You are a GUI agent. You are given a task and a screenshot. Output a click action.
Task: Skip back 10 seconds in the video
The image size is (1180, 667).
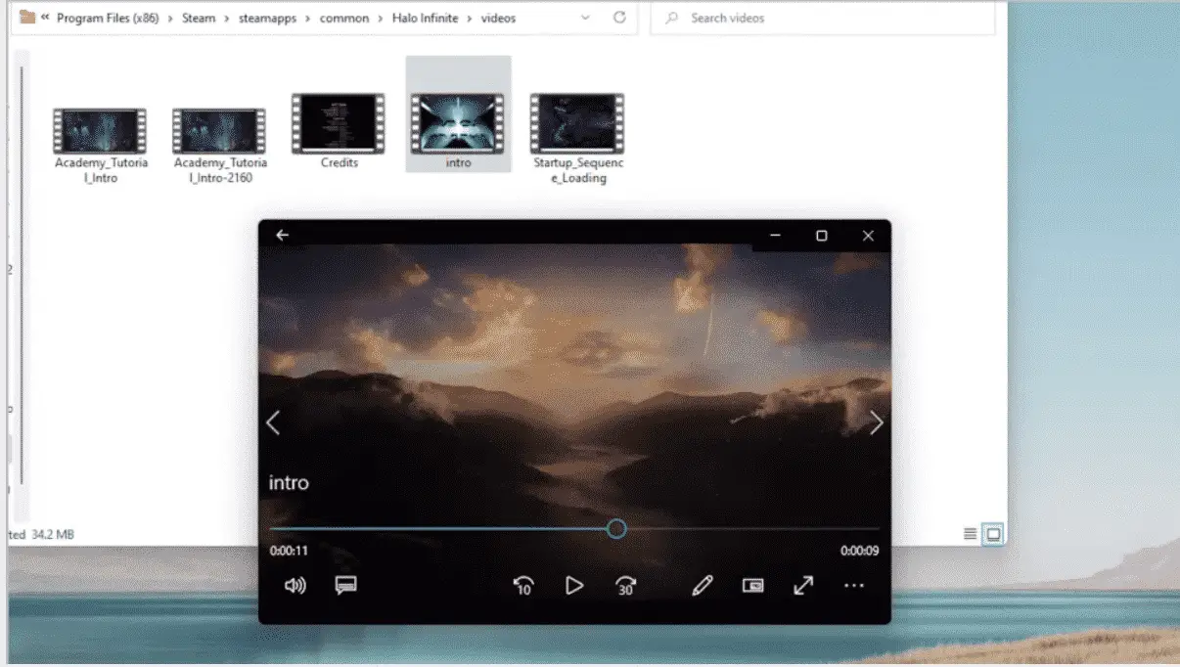pos(523,586)
